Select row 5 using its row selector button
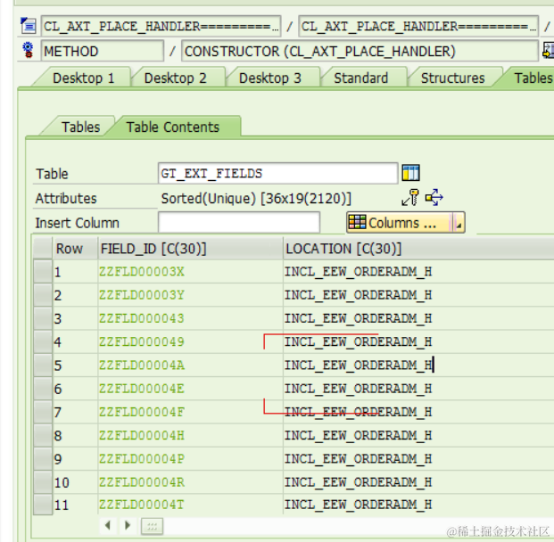Screen dimensions: 554x542 coord(43,365)
